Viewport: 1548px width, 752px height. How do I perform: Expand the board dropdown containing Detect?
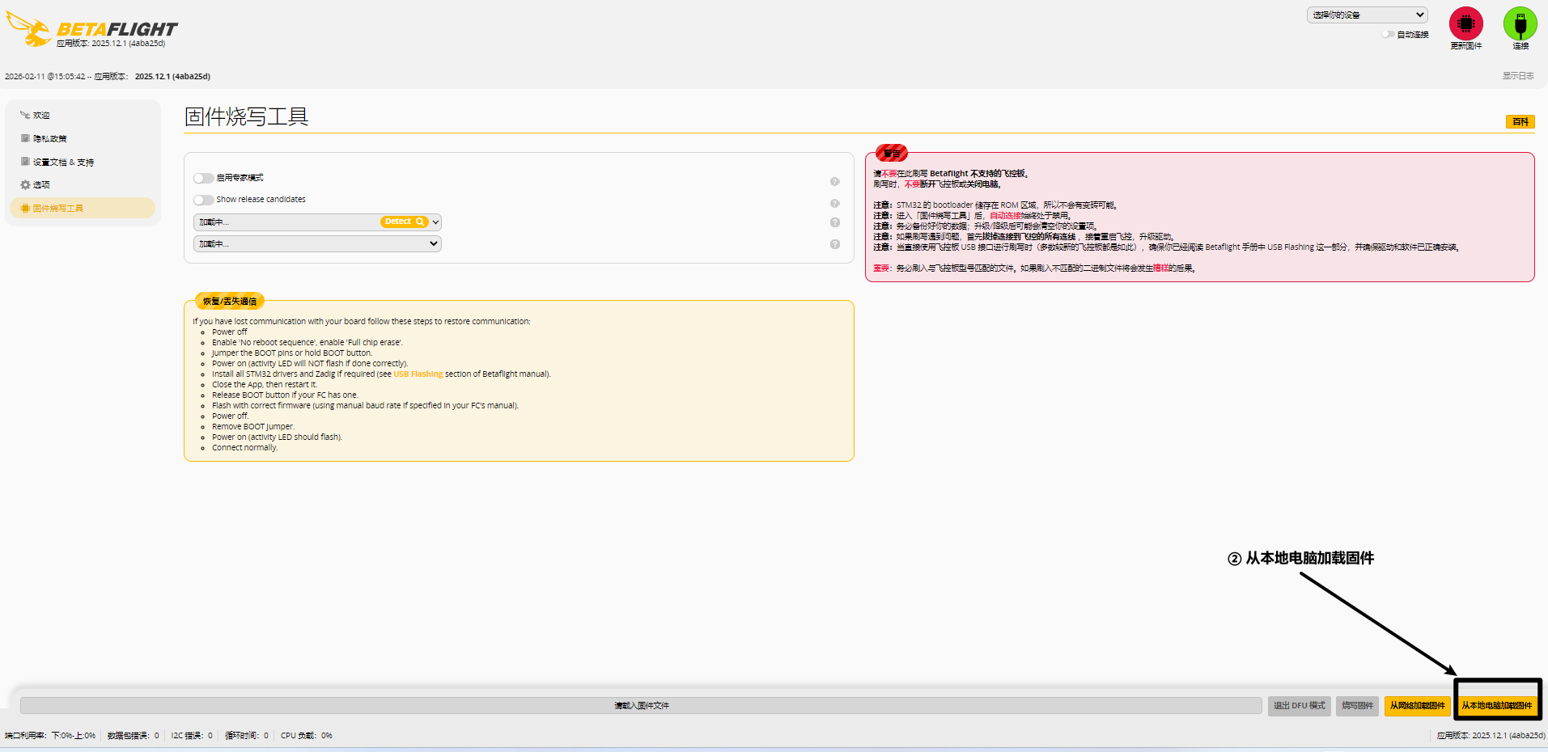tap(435, 222)
